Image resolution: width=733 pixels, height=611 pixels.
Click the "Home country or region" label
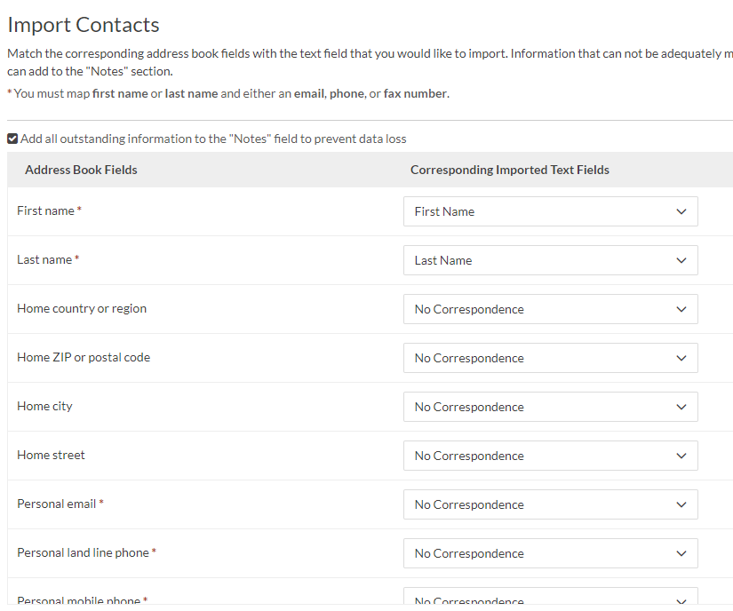(x=82, y=308)
